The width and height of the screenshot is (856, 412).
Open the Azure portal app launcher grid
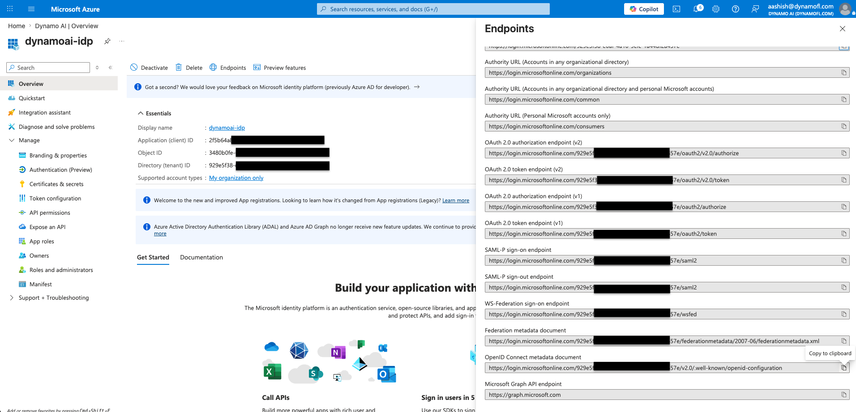point(10,9)
